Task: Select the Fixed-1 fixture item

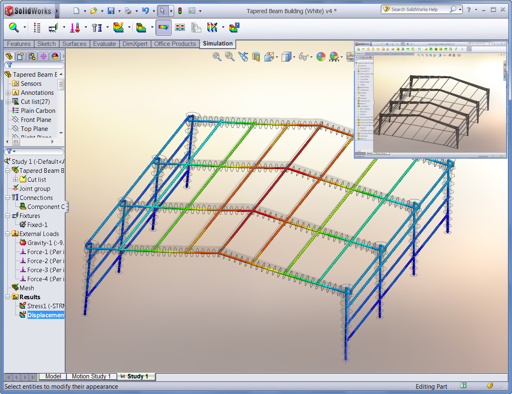Action: 37,225
